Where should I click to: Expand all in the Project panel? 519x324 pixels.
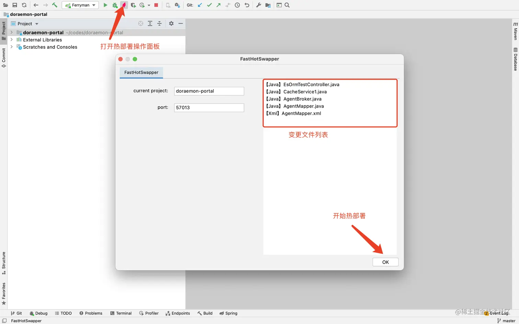tap(150, 23)
